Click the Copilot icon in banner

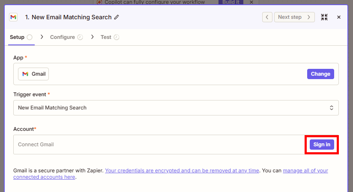[99, 2]
